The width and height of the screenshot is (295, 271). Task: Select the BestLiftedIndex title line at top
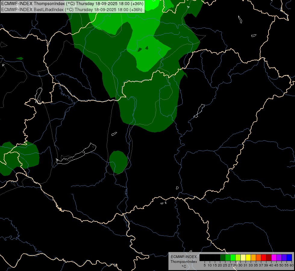[x=72, y=9]
